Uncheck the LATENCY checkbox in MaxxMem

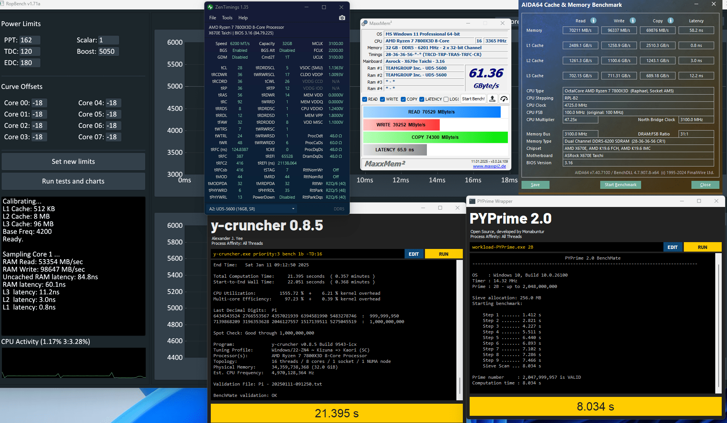422,100
